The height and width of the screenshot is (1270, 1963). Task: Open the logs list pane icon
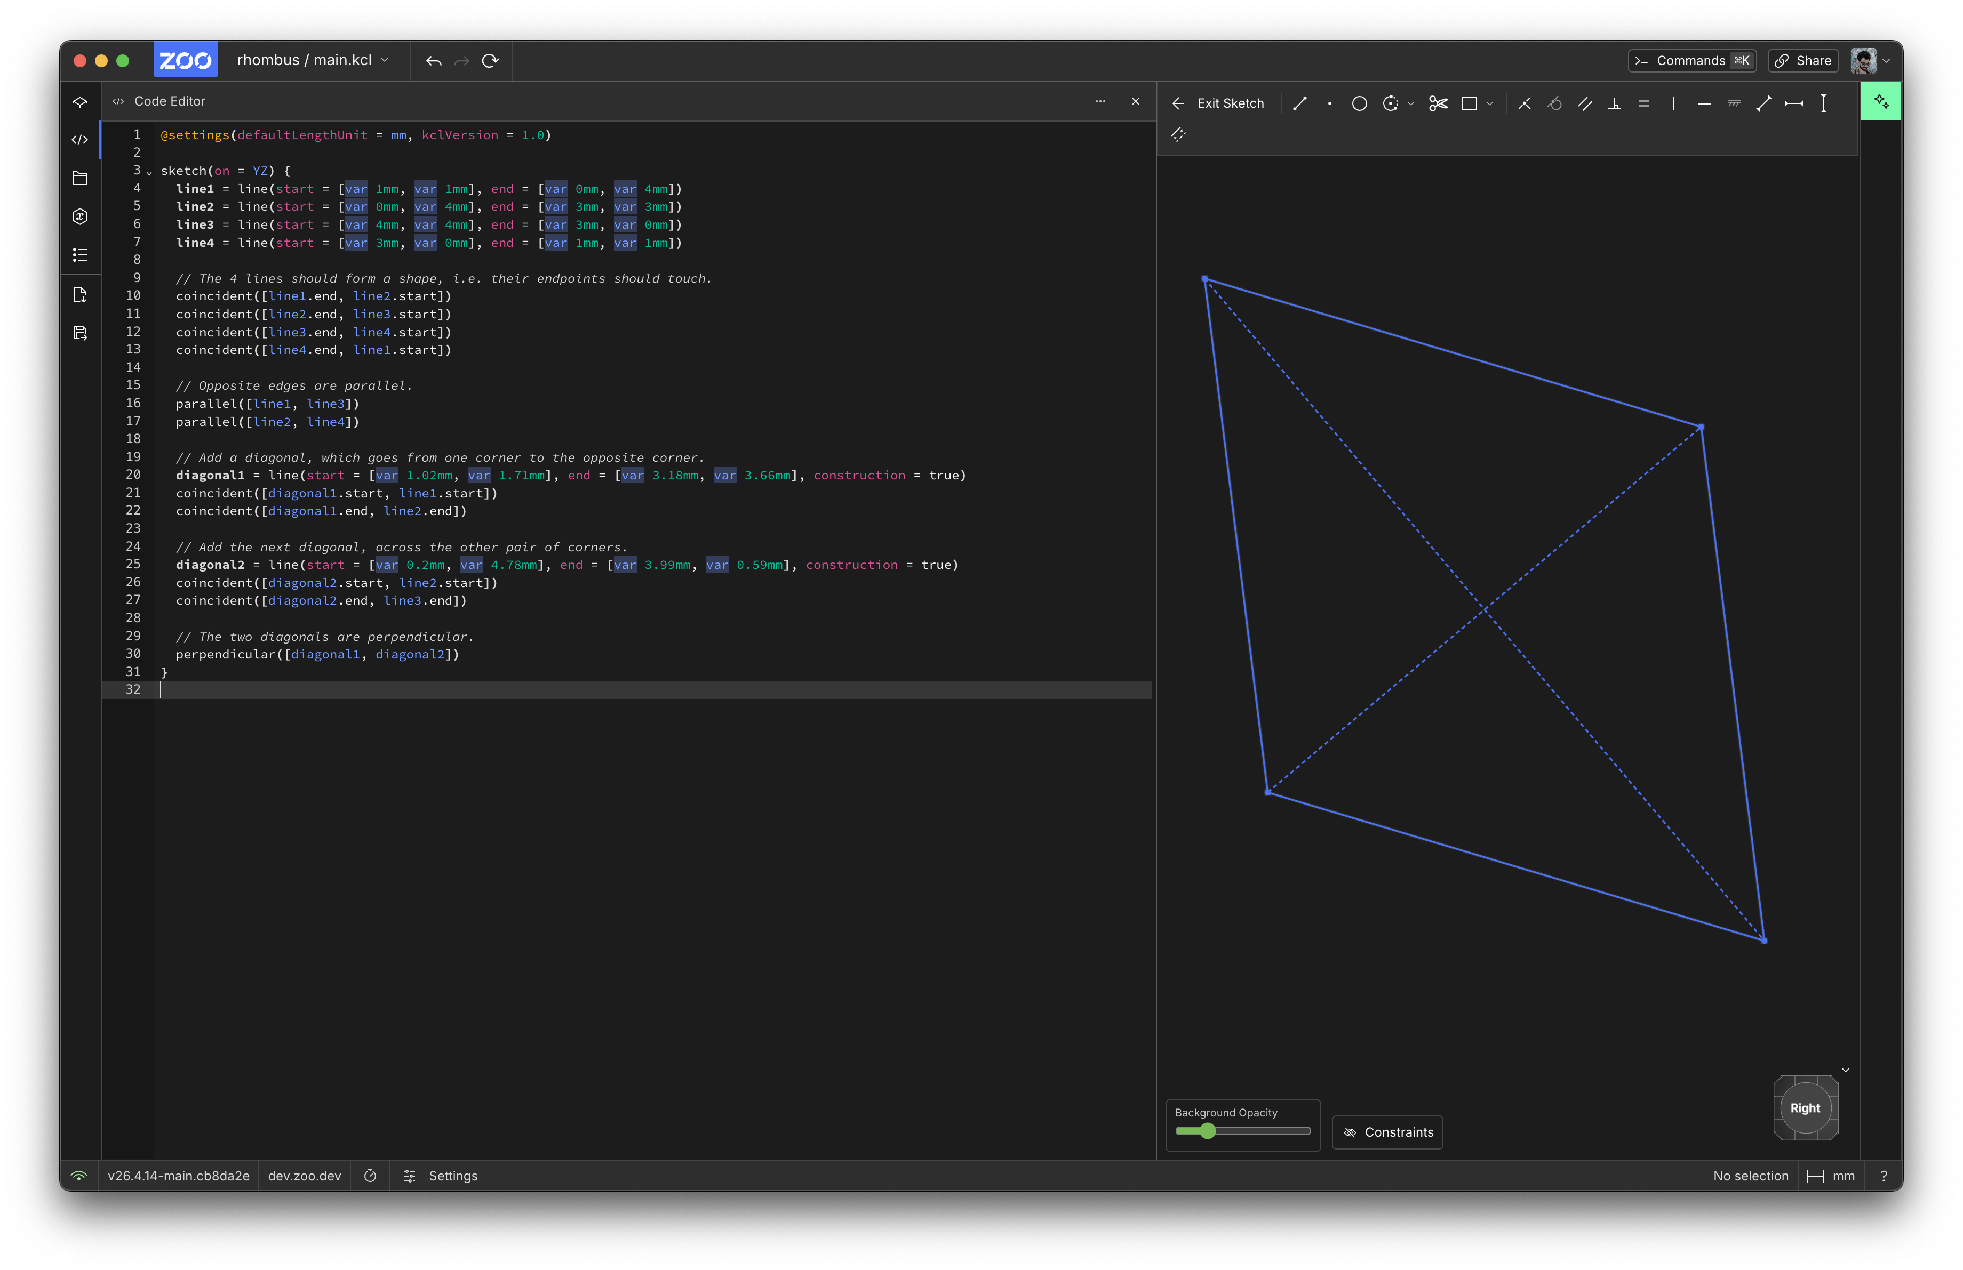(x=80, y=255)
